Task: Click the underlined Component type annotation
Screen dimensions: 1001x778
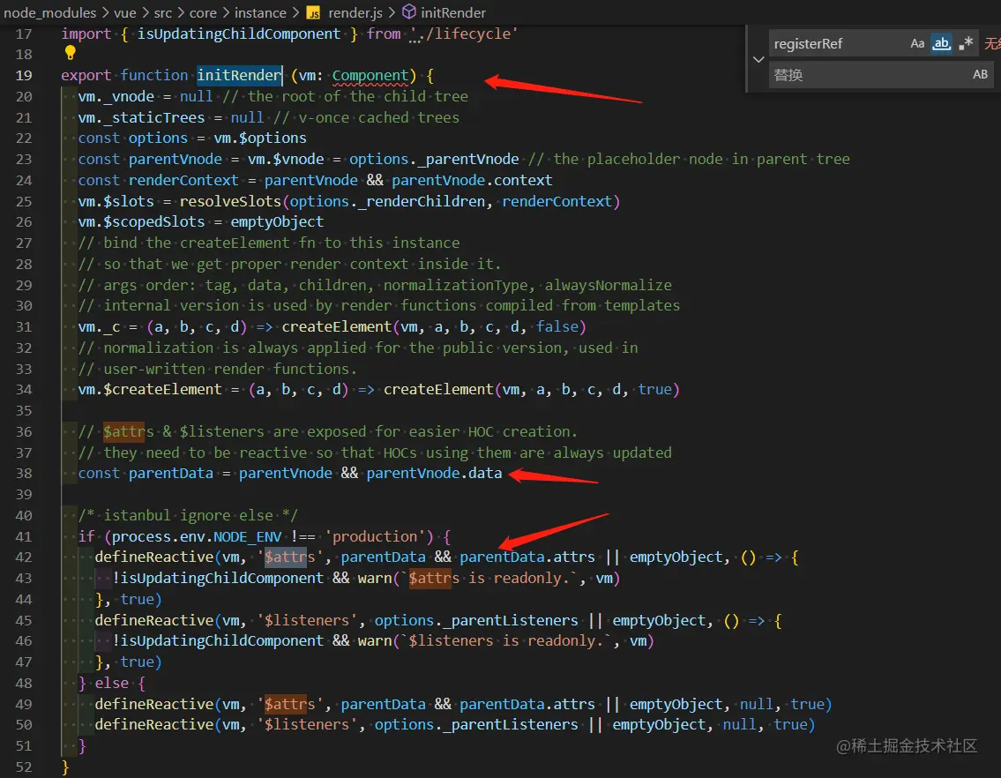Action: pyautogui.click(x=370, y=75)
